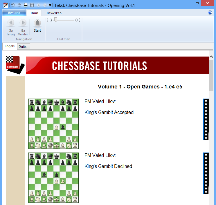Click the redo arrow in title bar
The height and width of the screenshot is (205, 216).
[19, 5]
